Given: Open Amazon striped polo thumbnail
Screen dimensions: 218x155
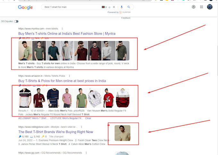Looking at the screenshot, I should click(x=25, y=98).
